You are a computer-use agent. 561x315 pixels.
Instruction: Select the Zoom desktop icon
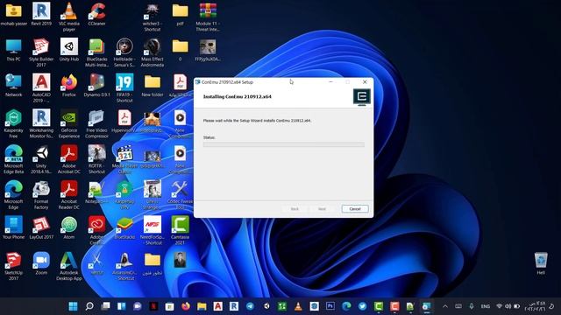[x=41, y=263]
